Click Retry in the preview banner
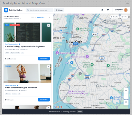The height and width of the screenshot is (115, 132). pyautogui.click(x=80, y=112)
